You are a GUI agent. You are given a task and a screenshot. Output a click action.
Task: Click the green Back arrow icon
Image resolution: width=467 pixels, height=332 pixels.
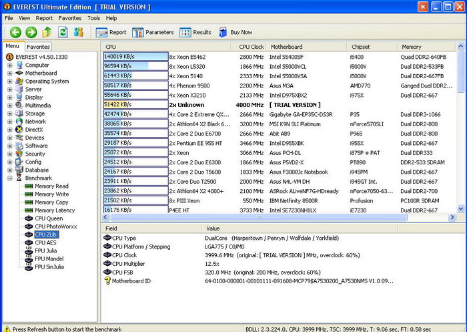[14, 32]
